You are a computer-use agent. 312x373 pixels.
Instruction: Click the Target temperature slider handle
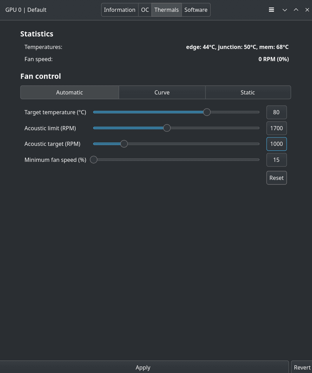pos(207,112)
